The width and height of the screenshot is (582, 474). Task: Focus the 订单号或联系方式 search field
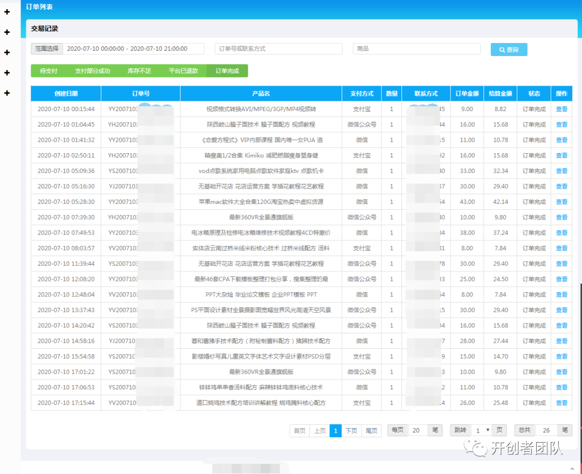point(278,49)
